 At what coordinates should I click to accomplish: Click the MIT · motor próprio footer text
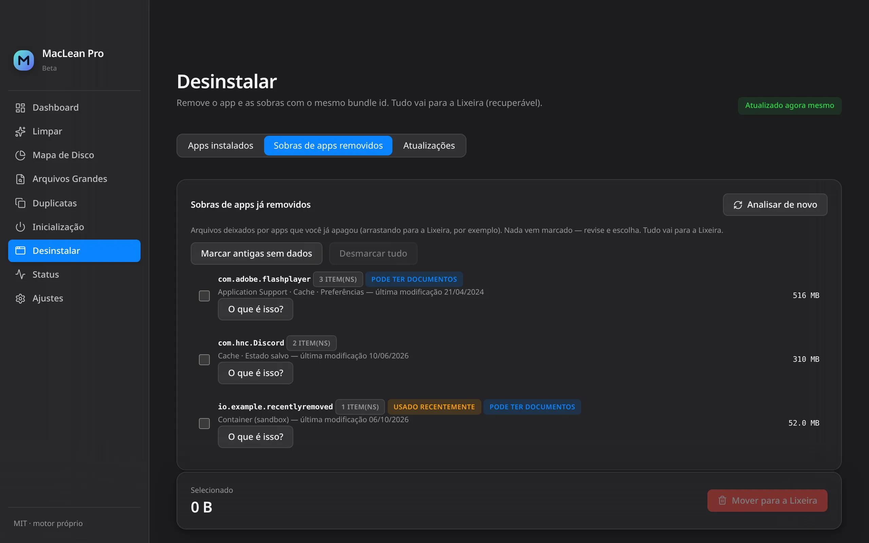48,523
